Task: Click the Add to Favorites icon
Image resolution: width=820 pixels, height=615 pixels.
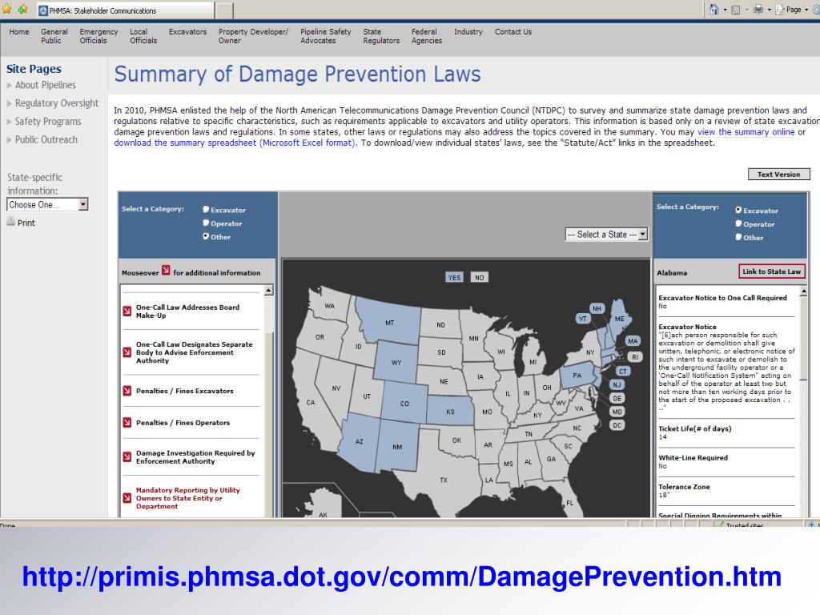Action: click(22, 9)
